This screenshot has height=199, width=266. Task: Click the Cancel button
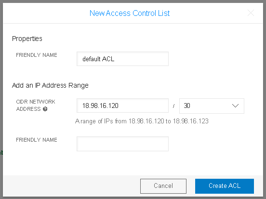pos(163,186)
